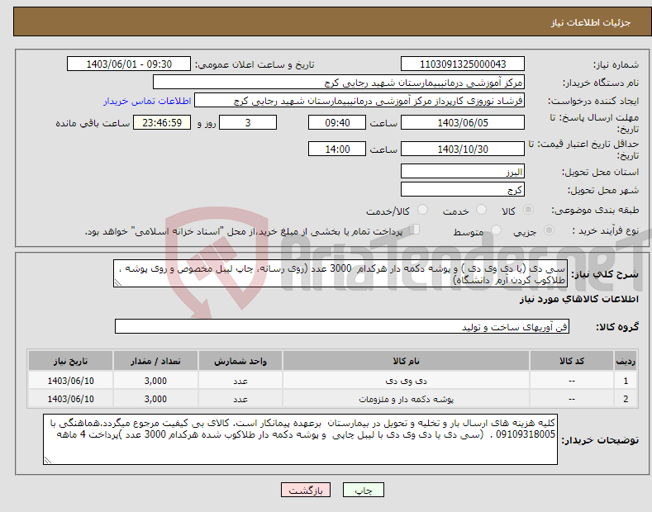Click the اطلاعات کالاهای مورد نیاز heading
Image resolution: width=652 pixels, height=512 pixels.
[578, 299]
